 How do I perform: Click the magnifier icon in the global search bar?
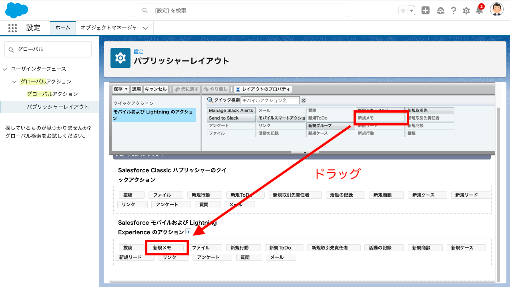(x=145, y=10)
